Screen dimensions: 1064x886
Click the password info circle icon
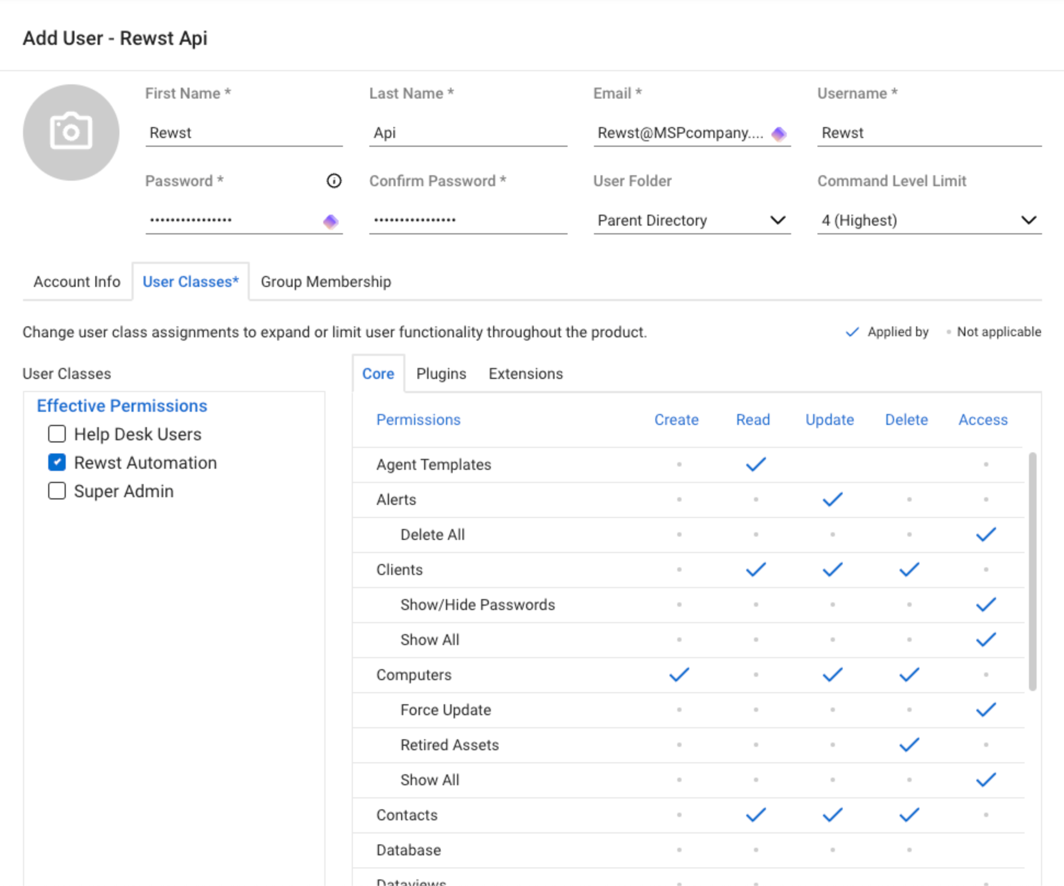[334, 181]
